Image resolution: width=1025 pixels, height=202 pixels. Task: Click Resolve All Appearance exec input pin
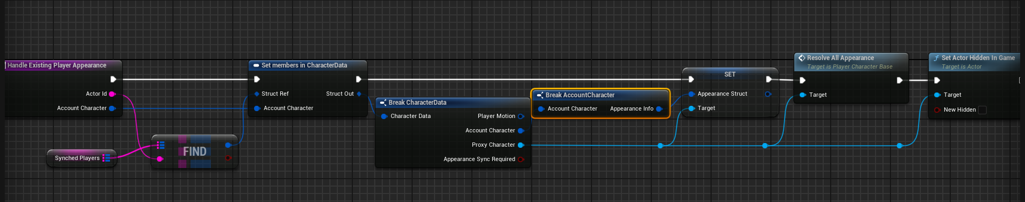pyautogui.click(x=802, y=80)
